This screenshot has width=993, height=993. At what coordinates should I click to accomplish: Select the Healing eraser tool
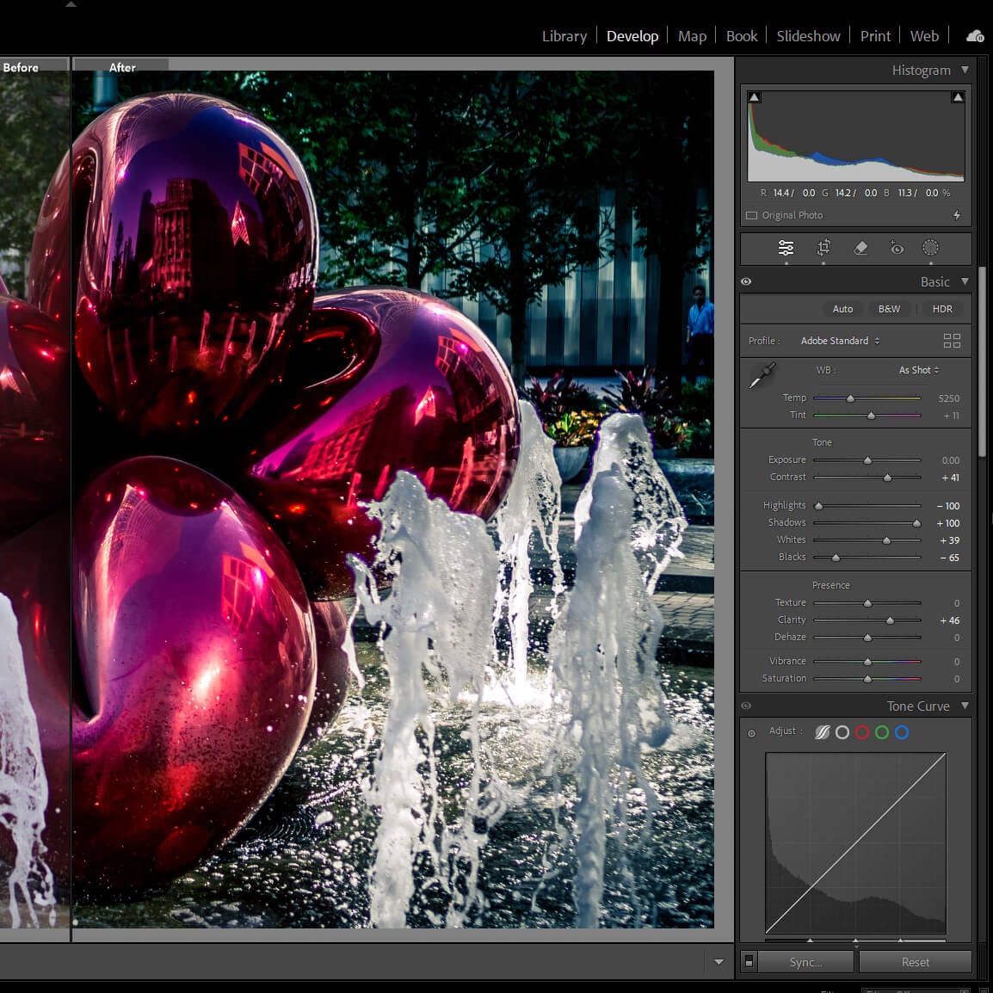coord(860,248)
